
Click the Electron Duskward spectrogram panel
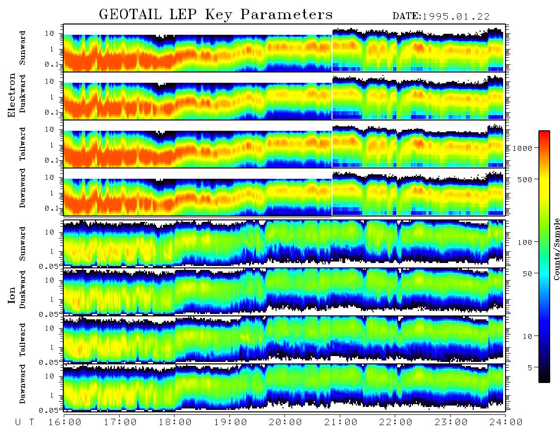point(284,96)
